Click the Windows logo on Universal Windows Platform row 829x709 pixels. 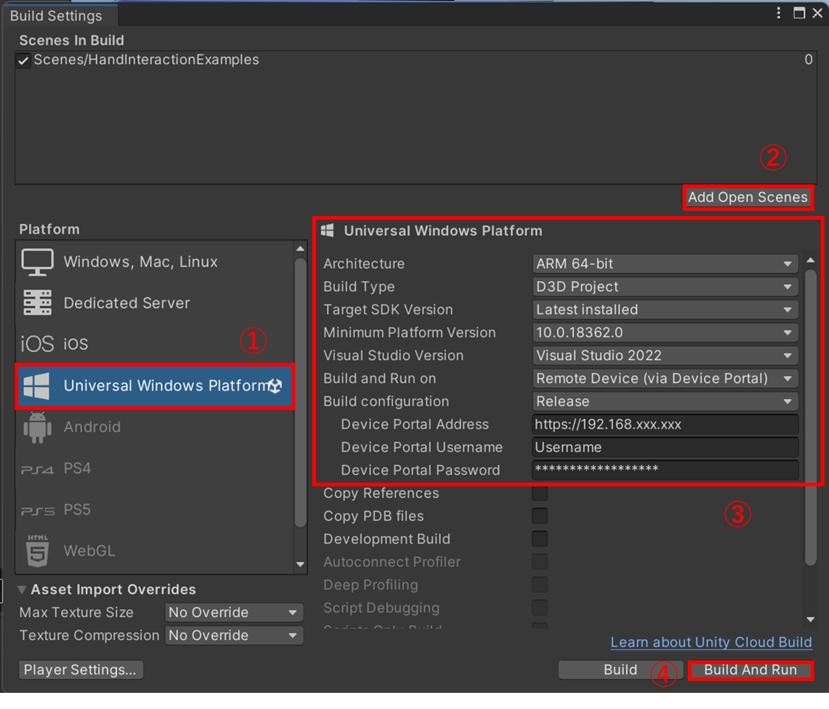click(37, 386)
